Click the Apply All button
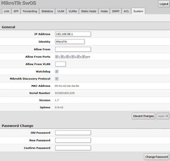Image resolution: width=170 pixels, height=161 pixels. pos(163,116)
